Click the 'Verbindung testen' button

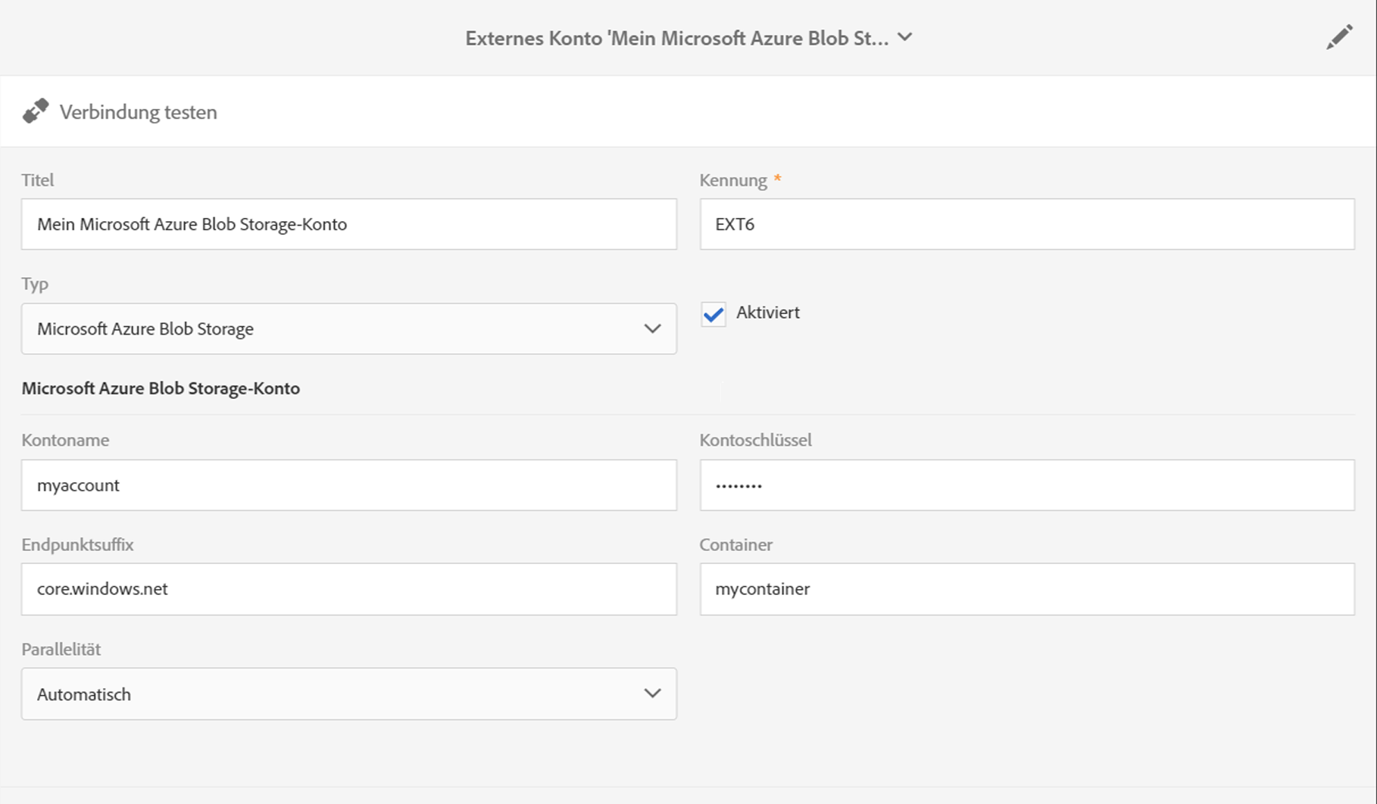pos(138,112)
